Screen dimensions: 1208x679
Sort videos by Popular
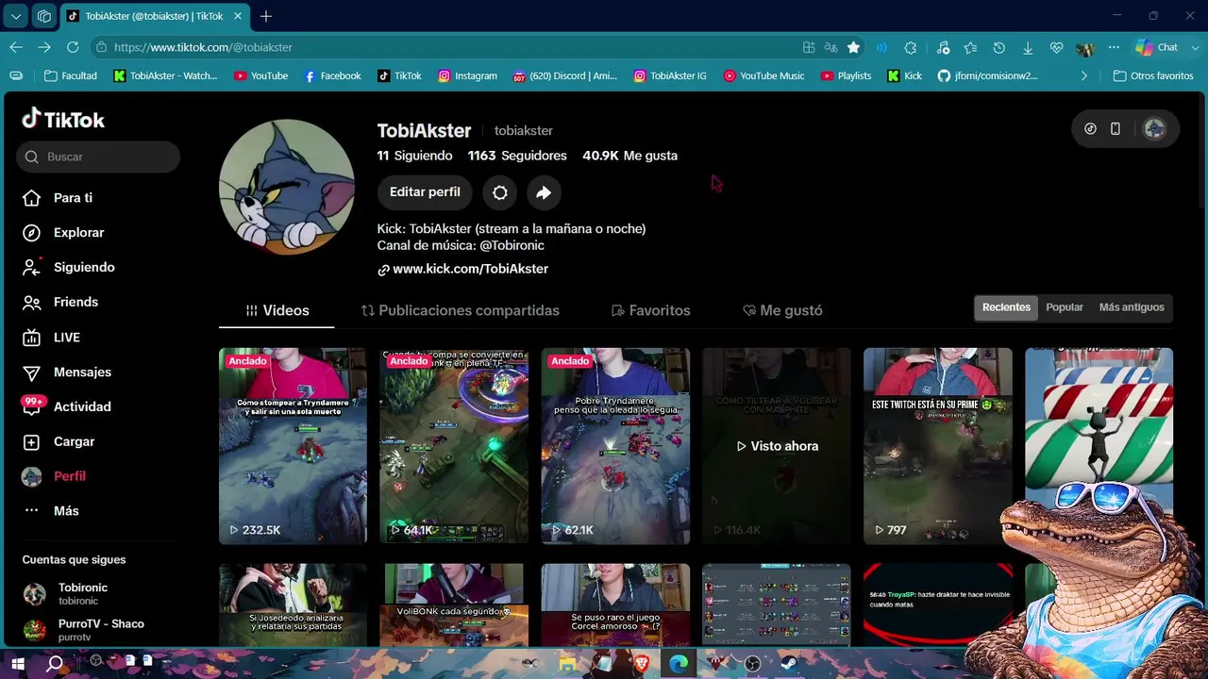click(x=1065, y=307)
